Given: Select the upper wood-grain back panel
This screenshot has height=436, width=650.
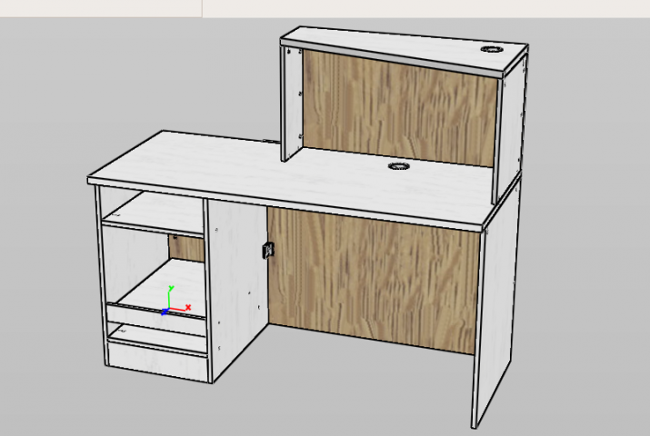Looking at the screenshot, I should click(x=400, y=108).
